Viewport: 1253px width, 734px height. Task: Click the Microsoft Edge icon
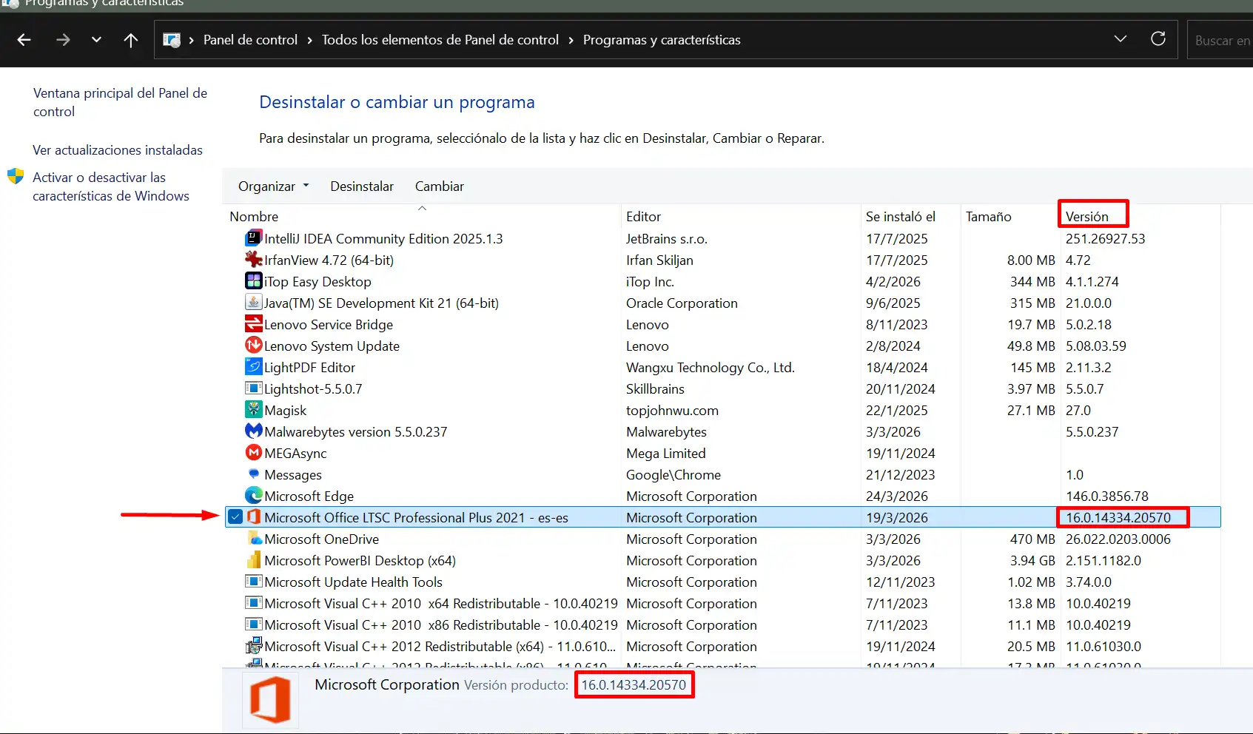tap(254, 496)
